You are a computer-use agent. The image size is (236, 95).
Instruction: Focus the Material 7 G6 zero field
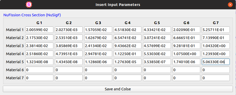point(186,78)
